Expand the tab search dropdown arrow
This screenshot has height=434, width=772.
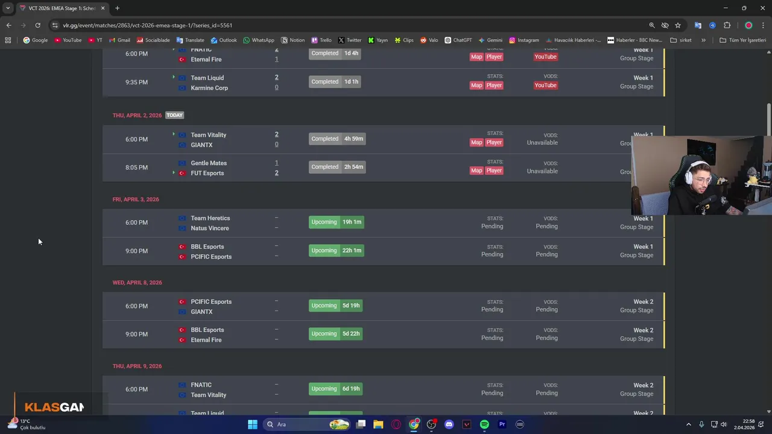click(8, 8)
